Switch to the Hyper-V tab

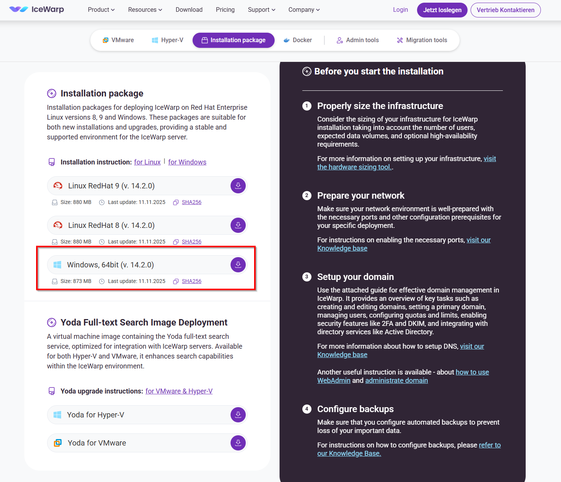pos(168,40)
